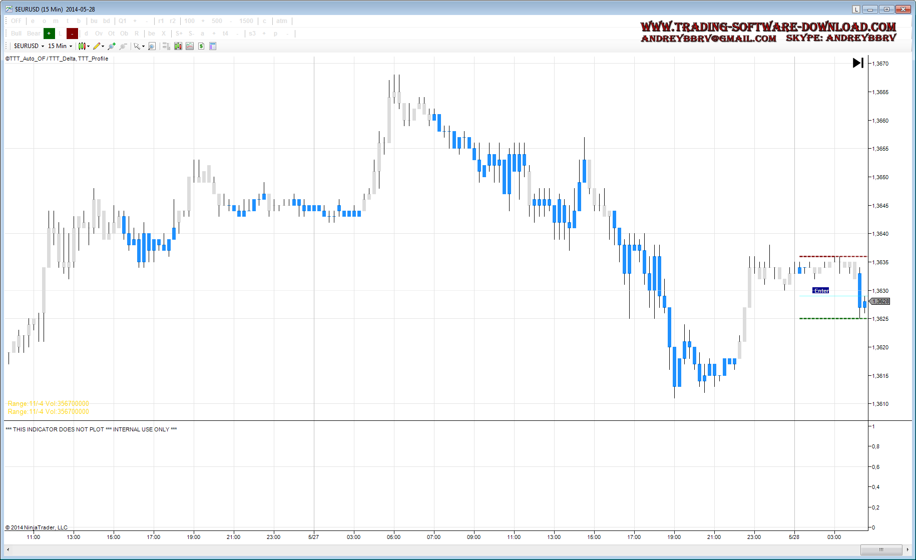This screenshot has width=916, height=560.
Task: Open the data series candlestick icon
Action: [178, 46]
